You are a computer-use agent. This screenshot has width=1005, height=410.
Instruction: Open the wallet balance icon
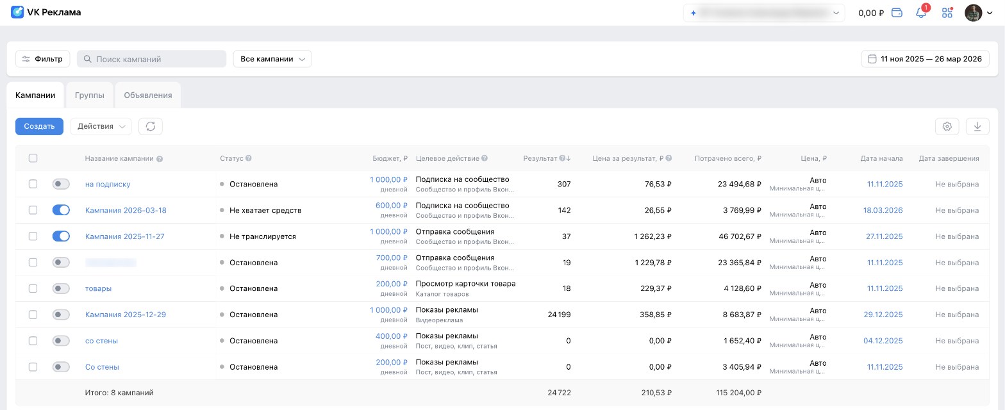point(897,13)
